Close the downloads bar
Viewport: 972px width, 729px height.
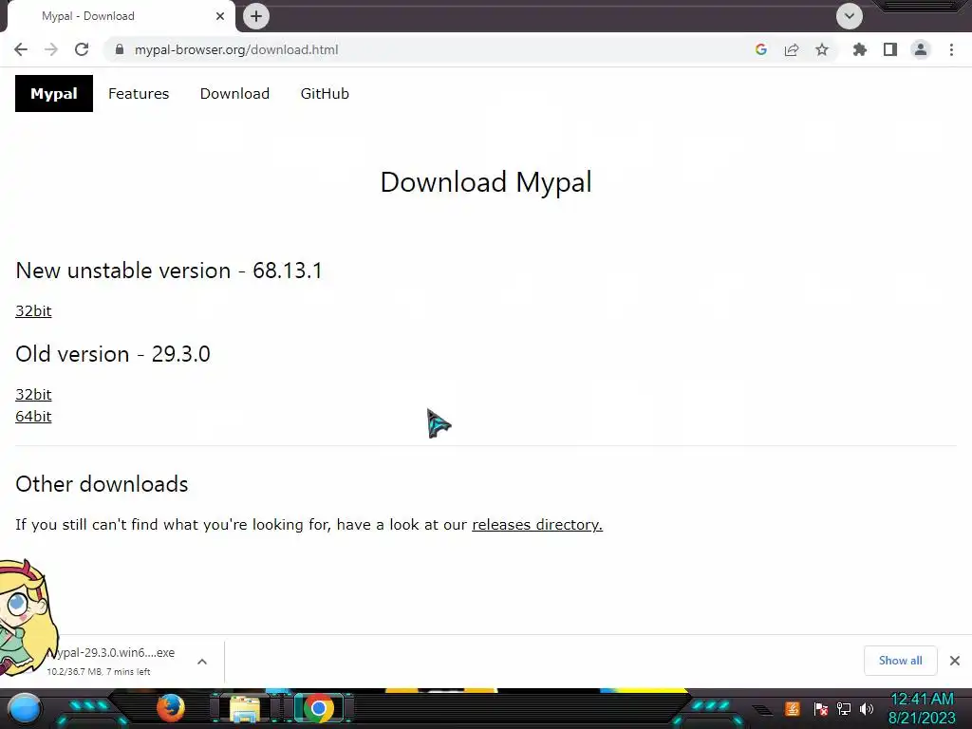point(955,661)
